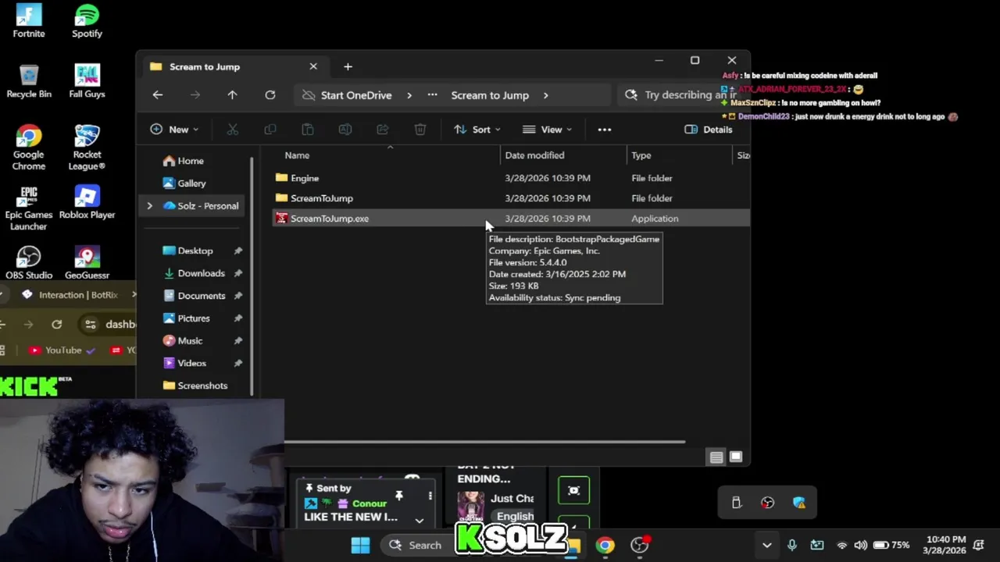This screenshot has height=562, width=1000.
Task: Click the microphone tray icon
Action: click(792, 545)
